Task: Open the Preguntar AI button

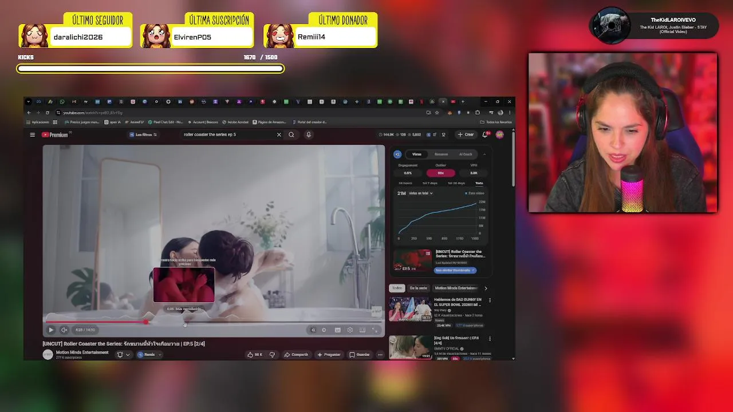Action: [x=329, y=355]
